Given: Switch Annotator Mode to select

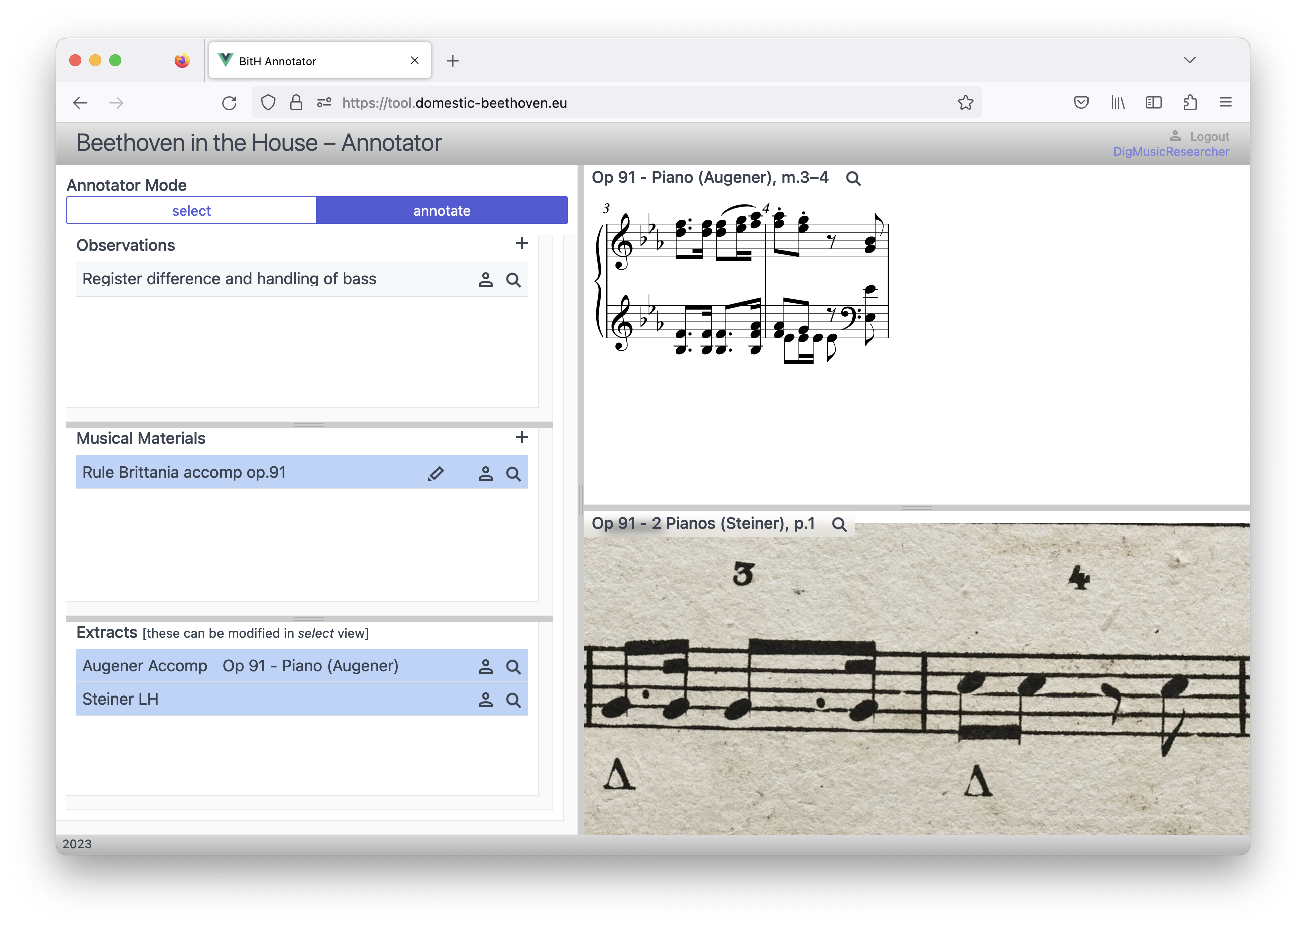Looking at the screenshot, I should pyautogui.click(x=191, y=211).
